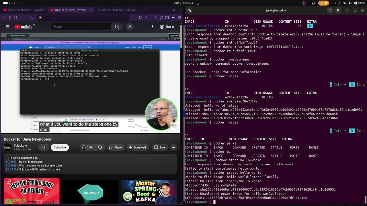Screen dimensions: 367x206
Task: Expand the description with ...more
Action: [56, 169]
